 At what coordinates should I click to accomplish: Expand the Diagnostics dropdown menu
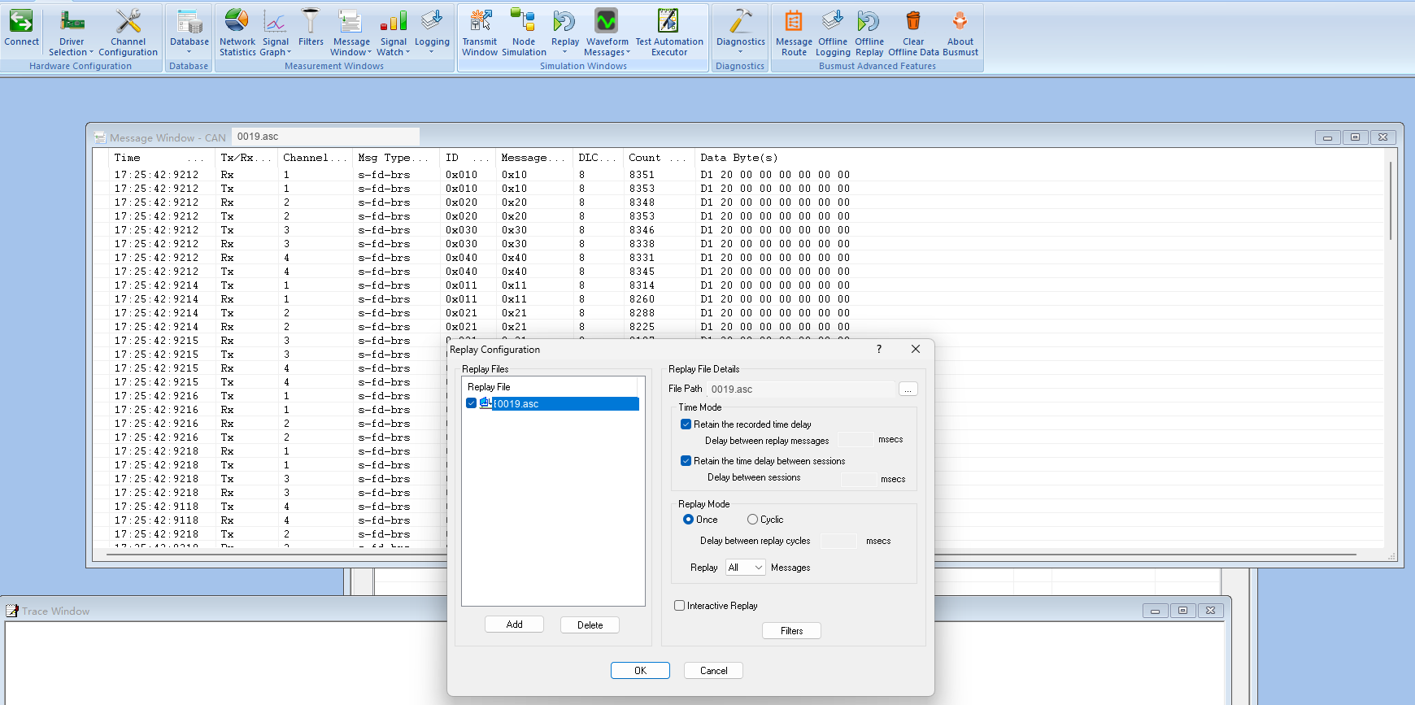[740, 33]
